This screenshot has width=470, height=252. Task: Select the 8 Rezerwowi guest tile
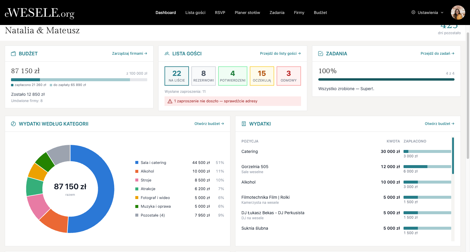pyautogui.click(x=204, y=76)
